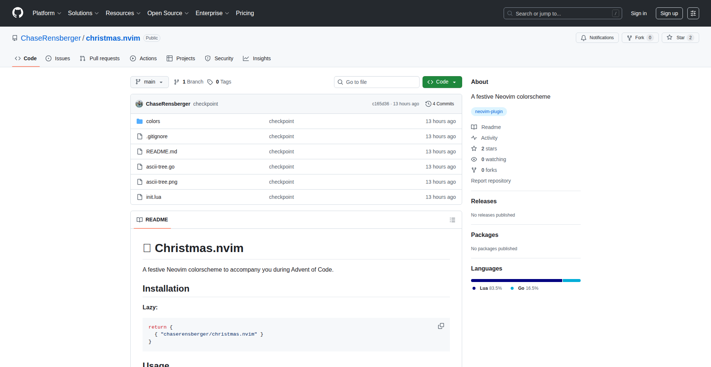The image size is (711, 367).
Task: Switch to the Issues tab
Action: click(58, 58)
